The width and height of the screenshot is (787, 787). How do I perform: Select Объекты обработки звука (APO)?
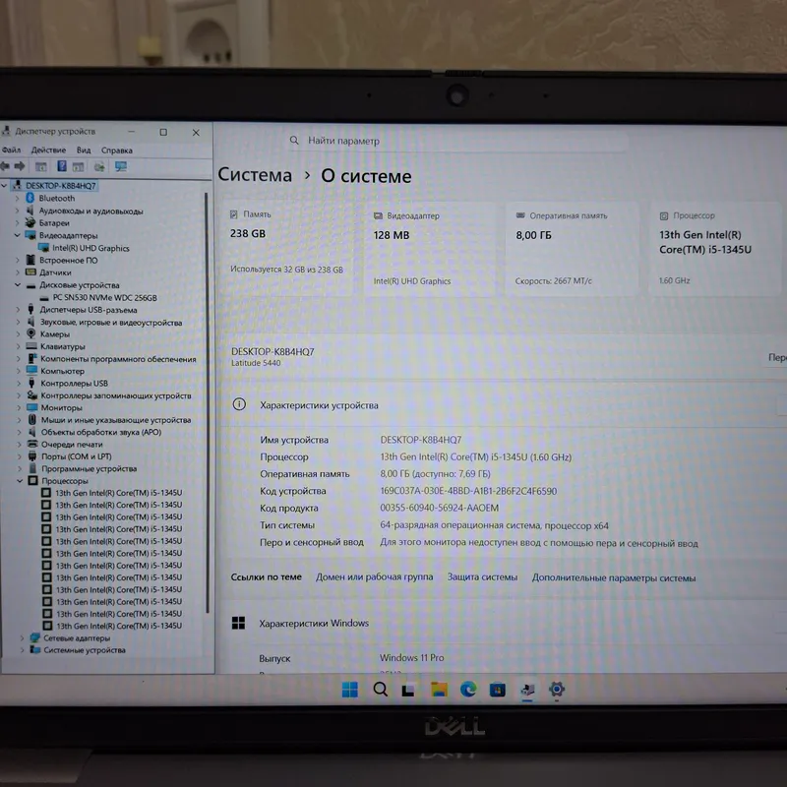click(x=101, y=432)
